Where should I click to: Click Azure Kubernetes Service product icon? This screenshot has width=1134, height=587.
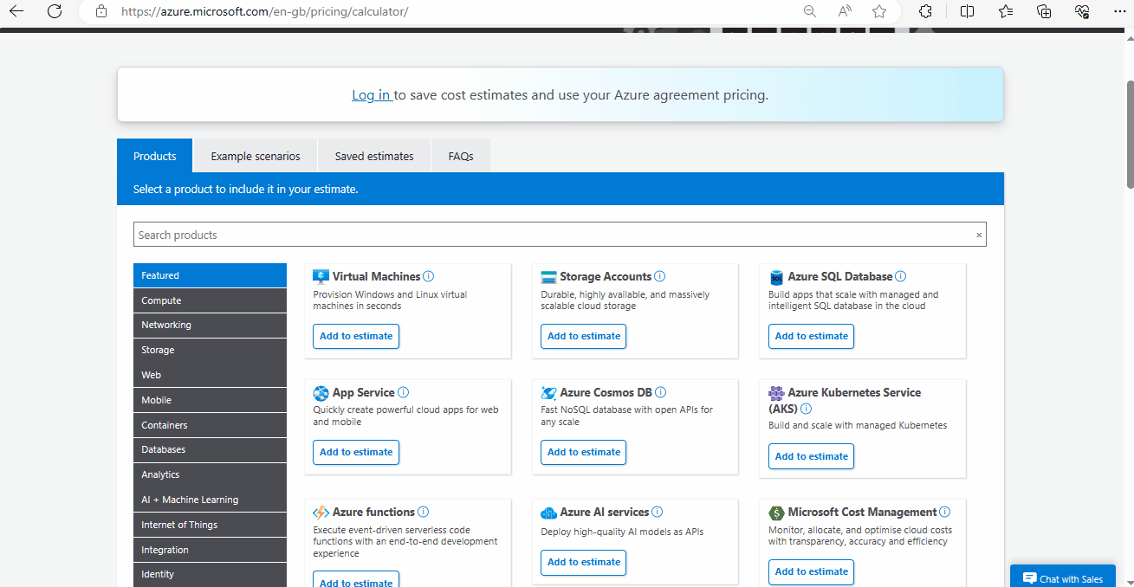coord(776,393)
